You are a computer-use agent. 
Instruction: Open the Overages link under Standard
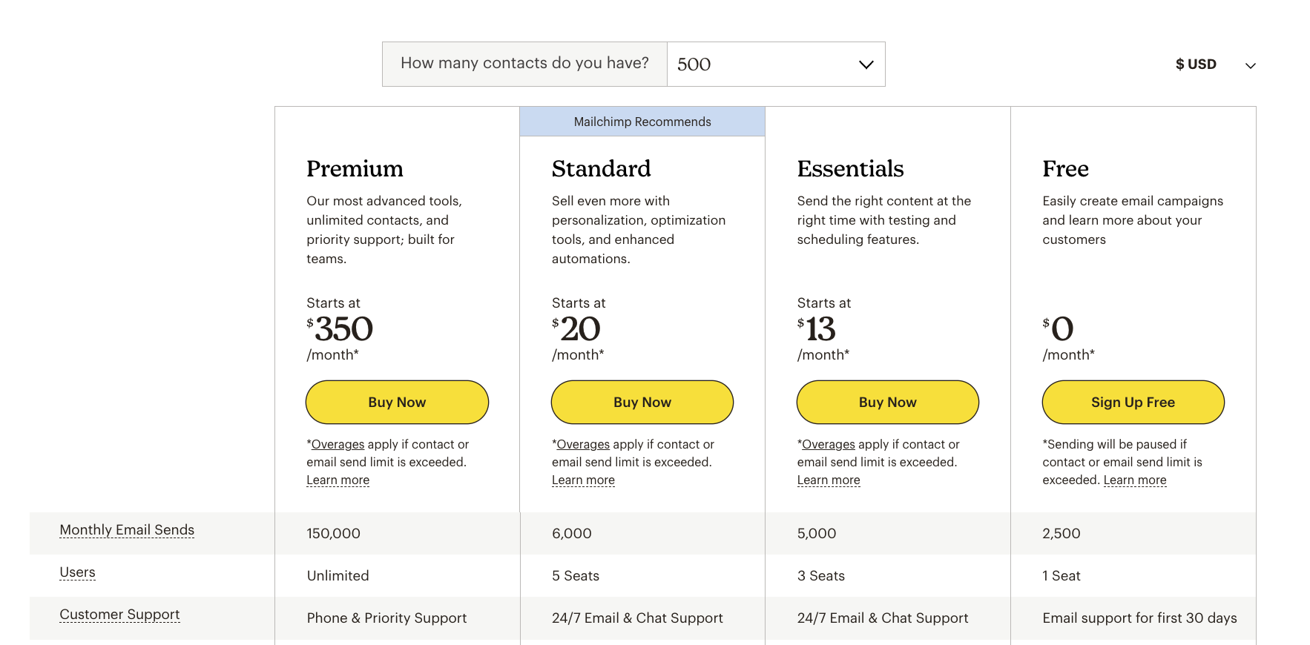point(583,444)
